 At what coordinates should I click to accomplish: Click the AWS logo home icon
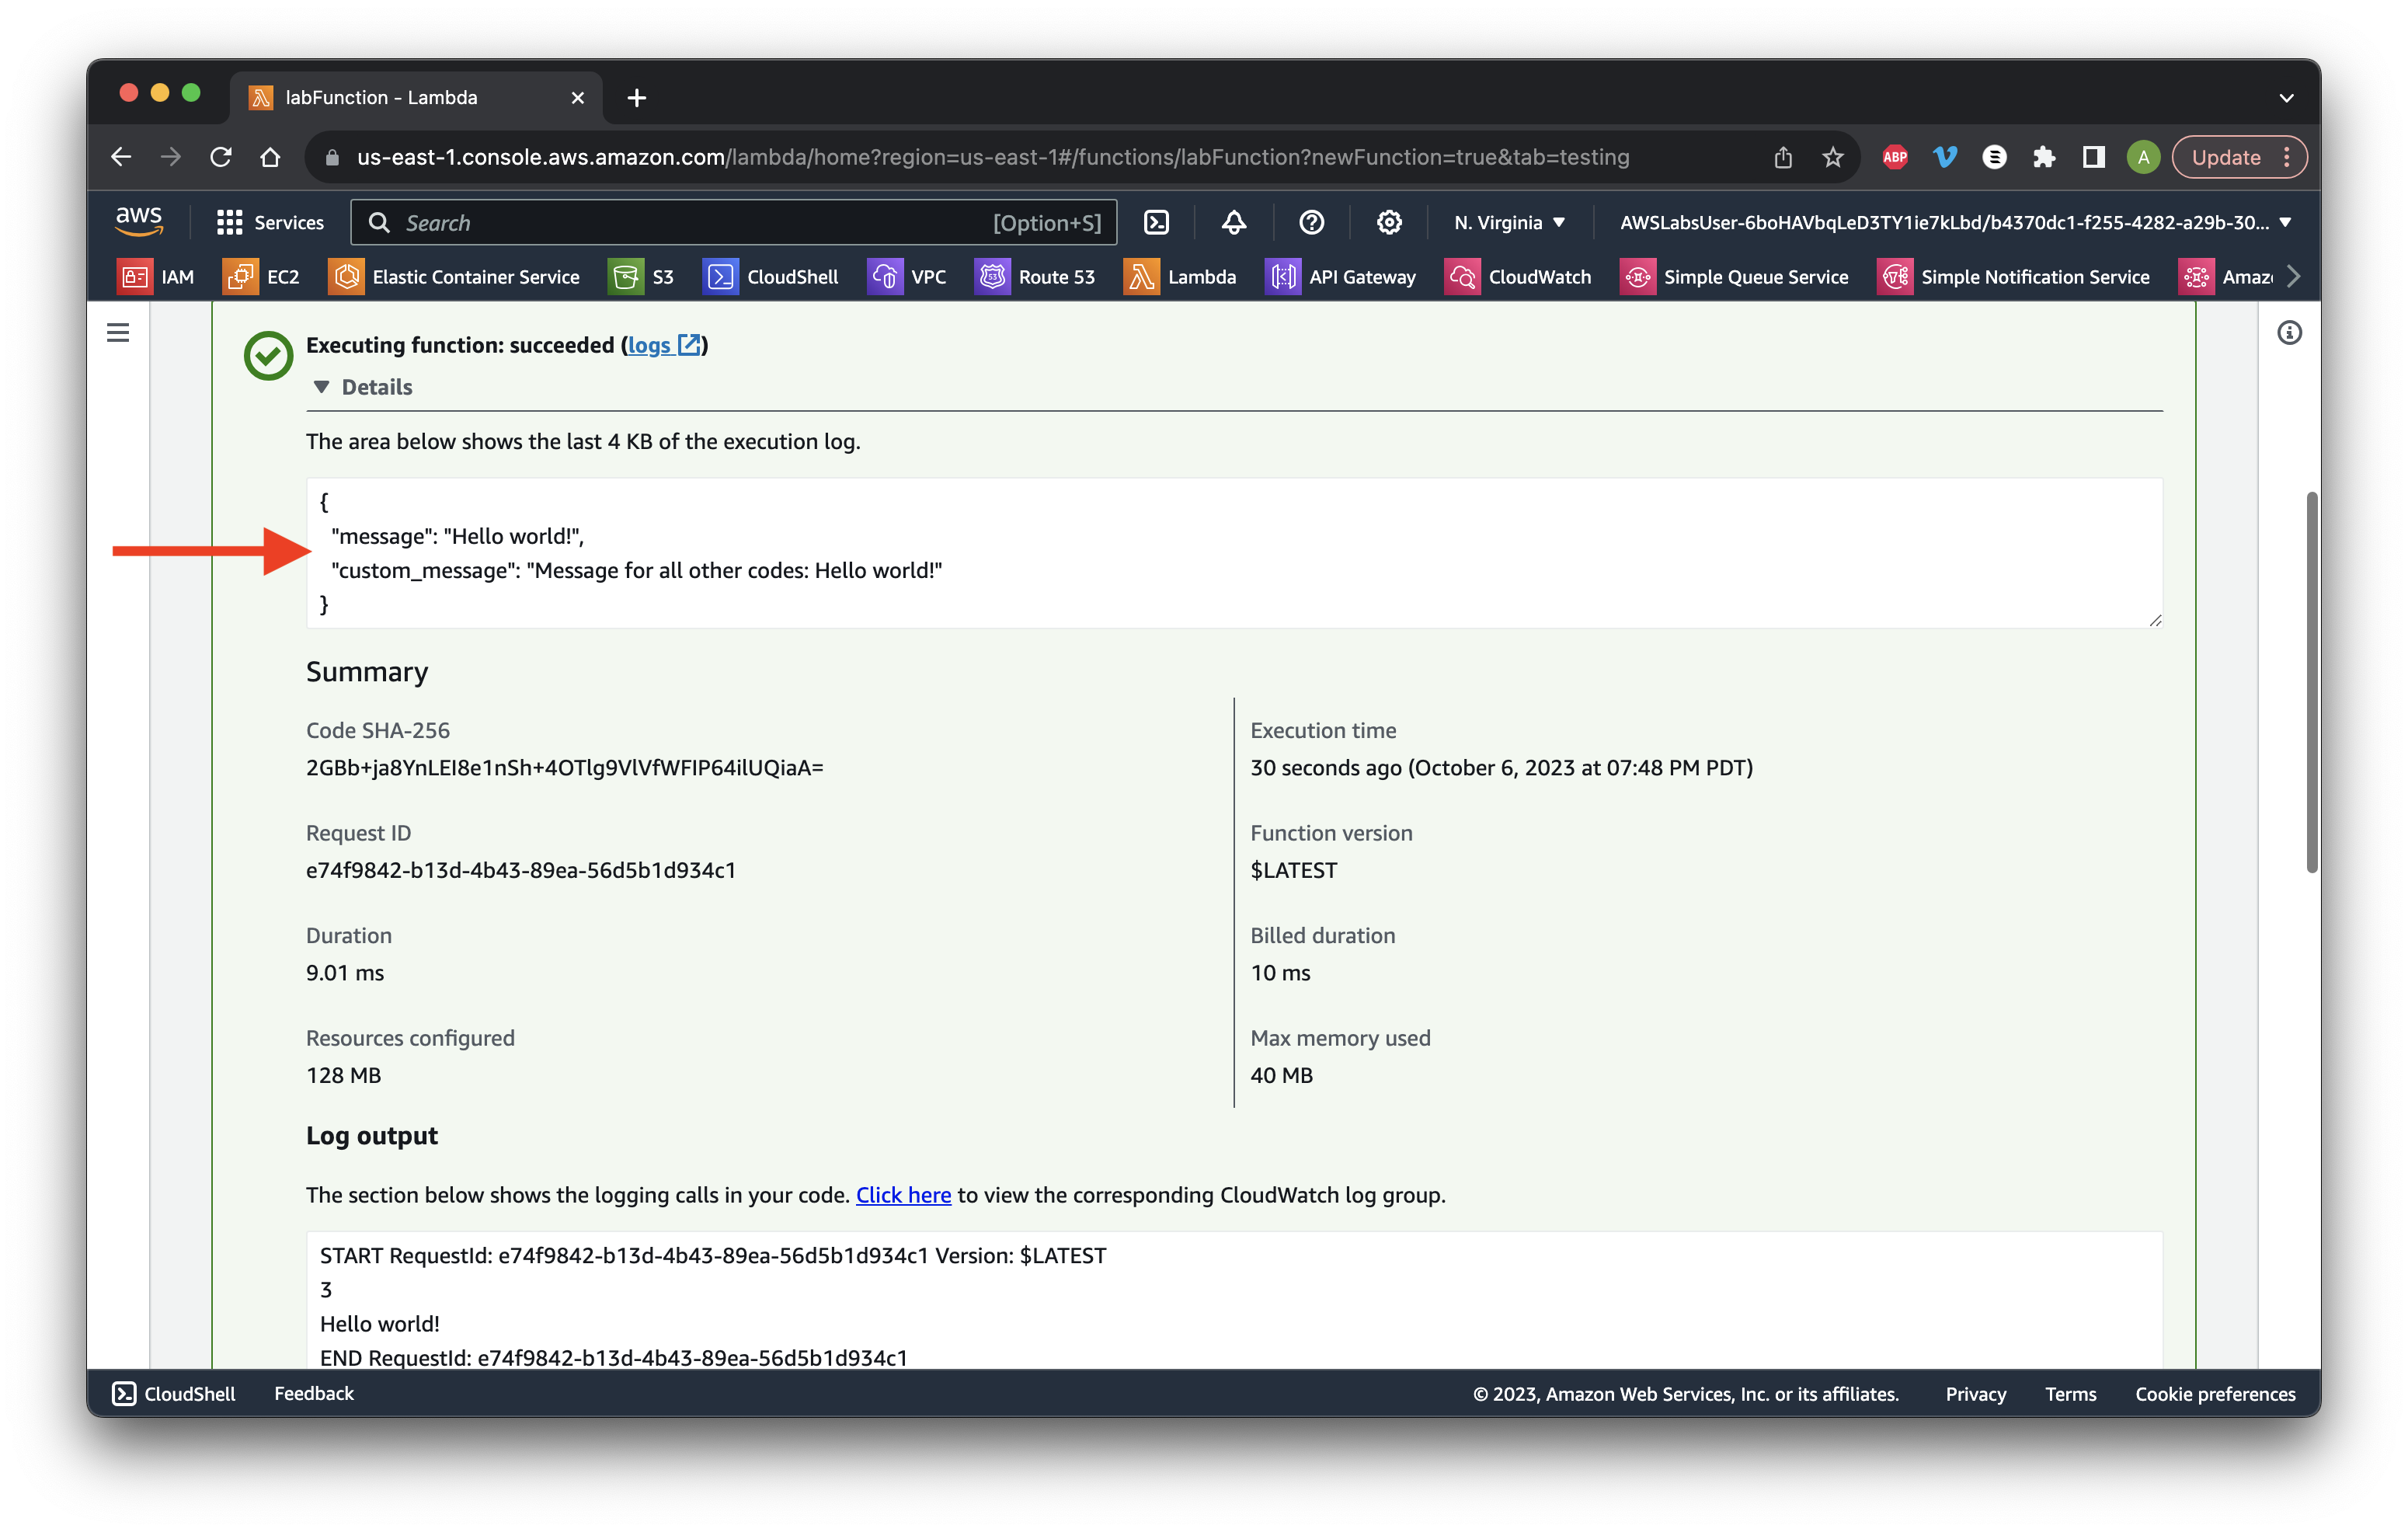139,221
